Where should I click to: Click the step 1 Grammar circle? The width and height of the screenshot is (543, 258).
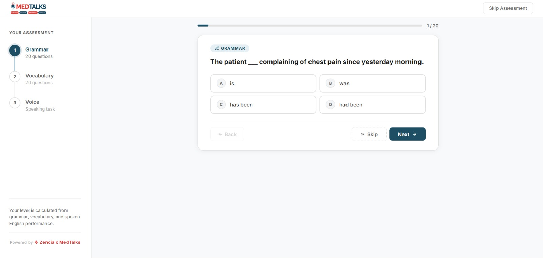(15, 51)
